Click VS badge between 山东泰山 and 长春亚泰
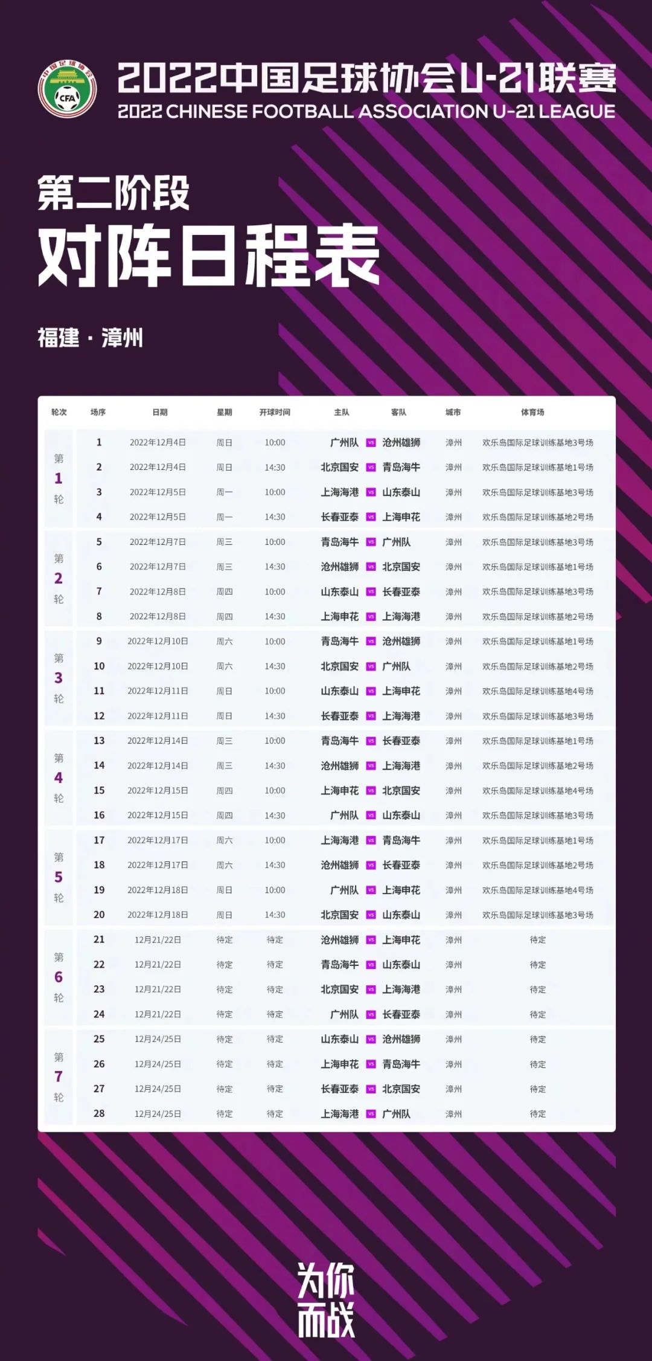The image size is (652, 1361). coord(371,592)
